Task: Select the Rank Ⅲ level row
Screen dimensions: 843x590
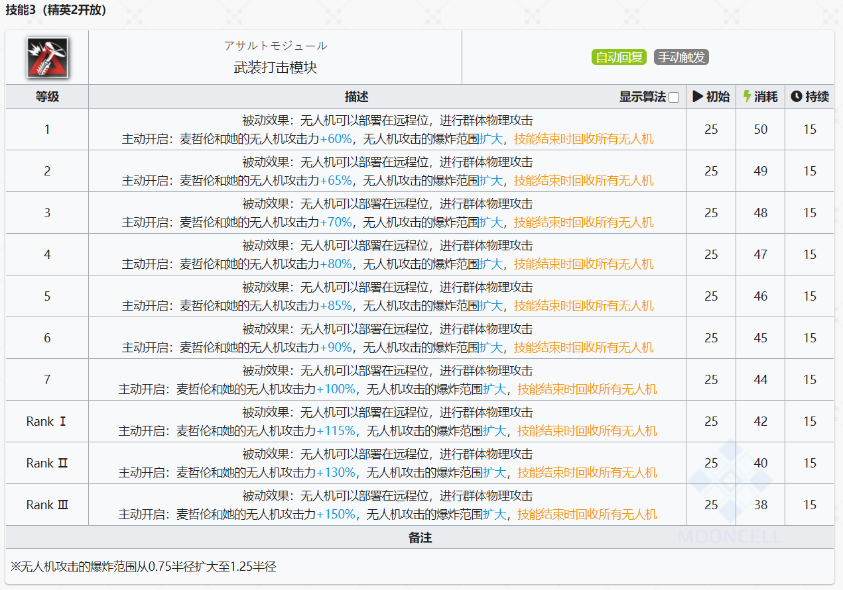Action: 420,505
